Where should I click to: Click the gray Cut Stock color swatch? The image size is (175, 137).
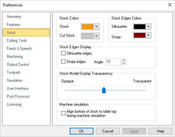coord(88,36)
